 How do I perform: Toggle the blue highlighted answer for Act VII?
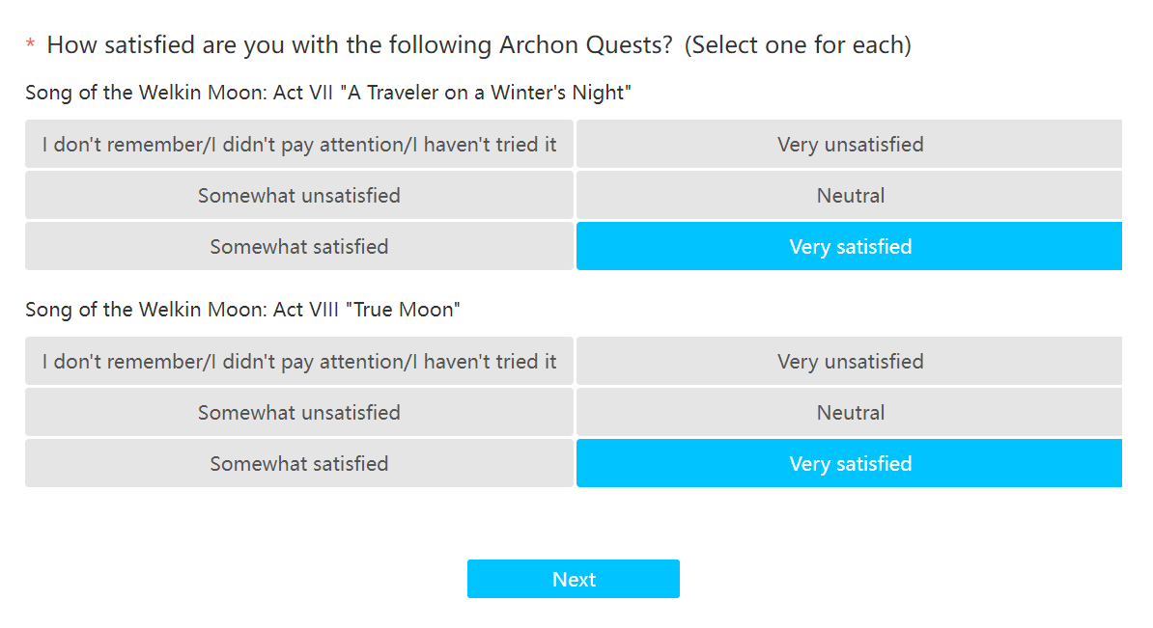point(849,247)
